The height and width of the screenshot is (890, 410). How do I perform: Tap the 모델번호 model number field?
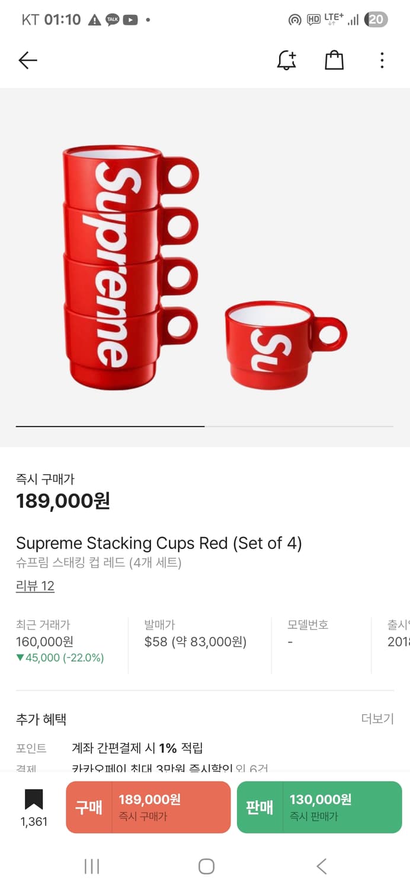[307, 634]
